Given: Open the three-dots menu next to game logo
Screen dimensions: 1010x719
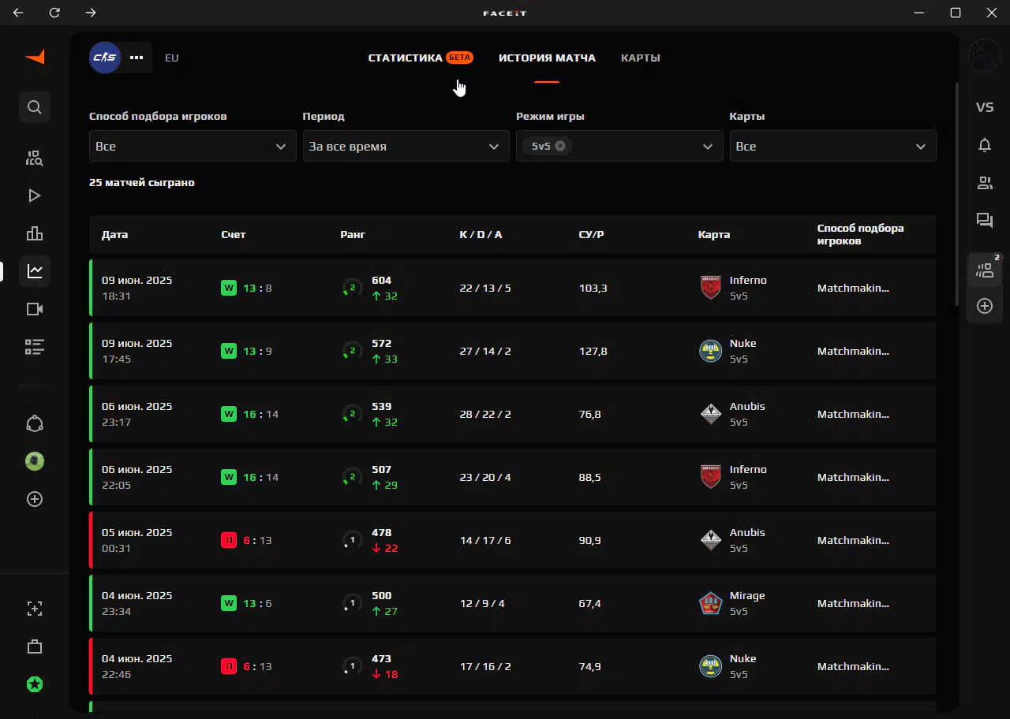Looking at the screenshot, I should click(x=137, y=58).
